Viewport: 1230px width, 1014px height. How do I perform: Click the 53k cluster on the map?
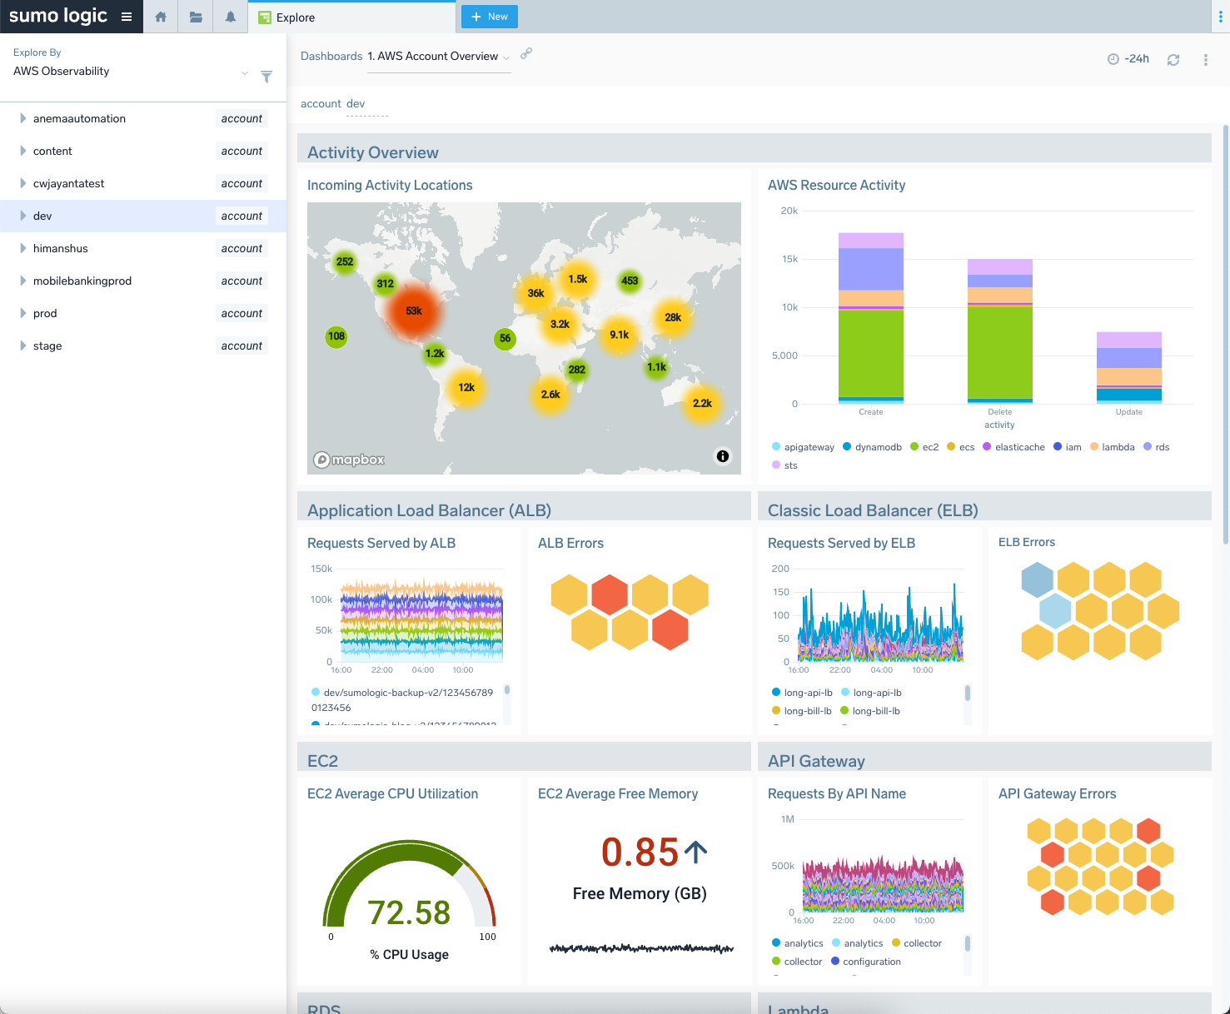click(414, 311)
